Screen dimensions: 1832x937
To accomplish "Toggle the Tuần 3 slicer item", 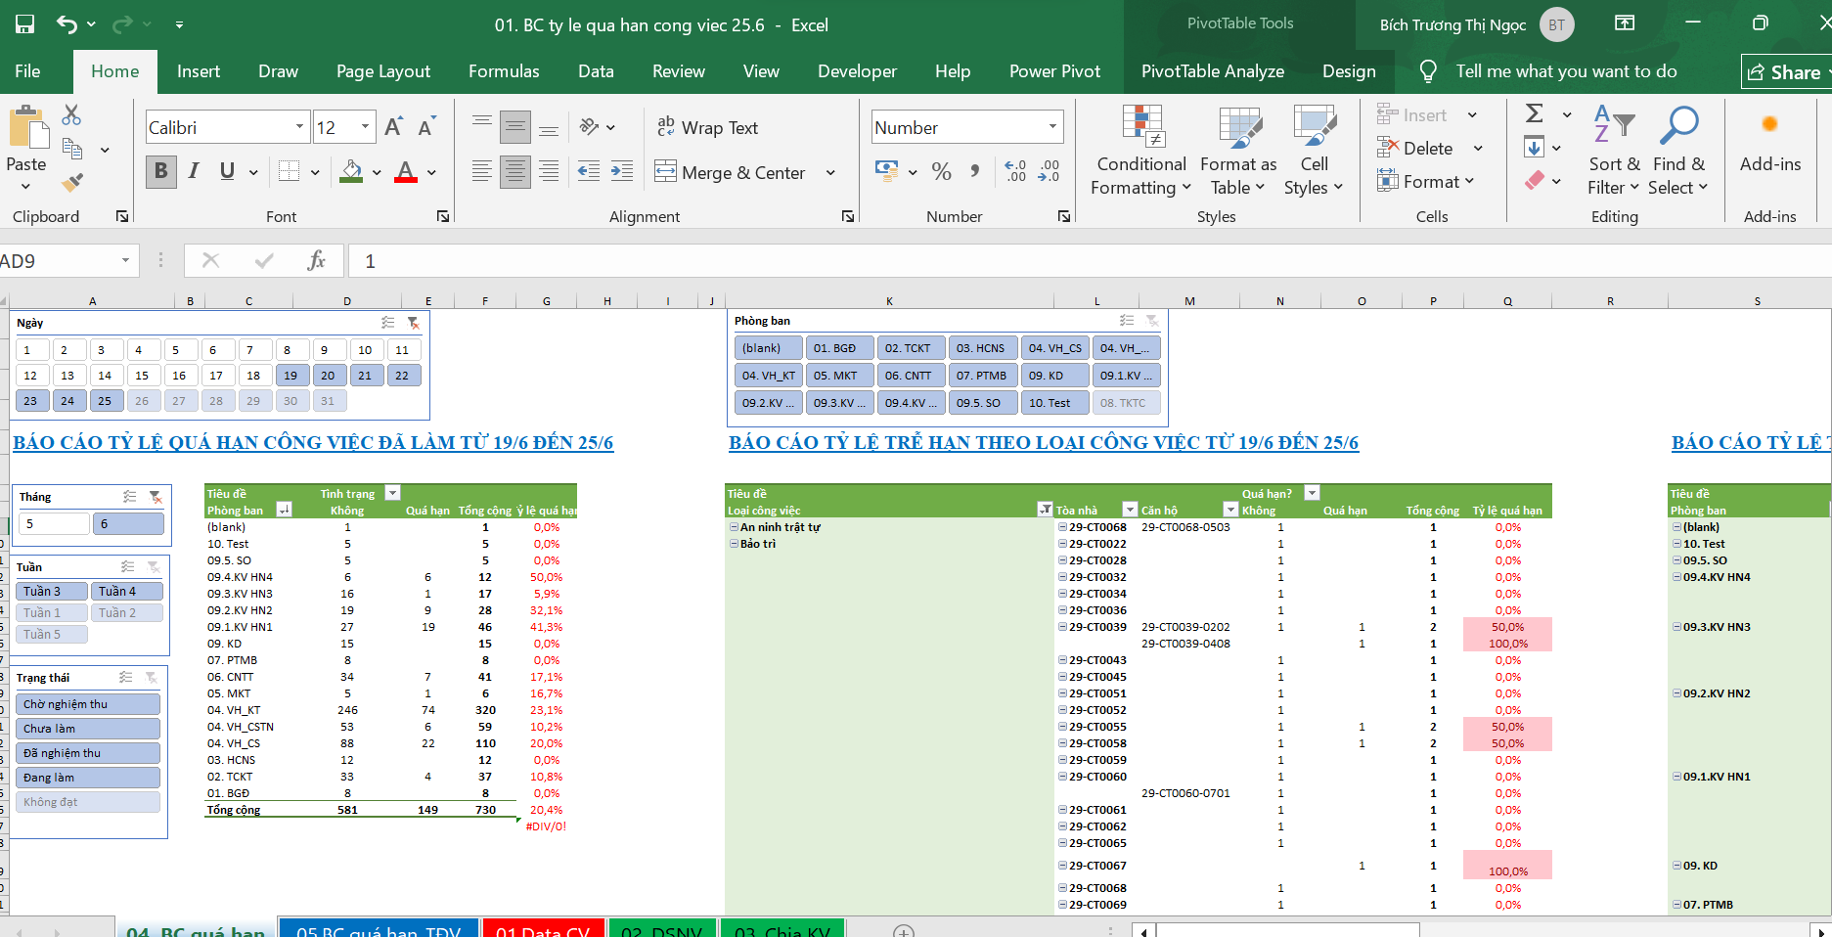I will 51,591.
